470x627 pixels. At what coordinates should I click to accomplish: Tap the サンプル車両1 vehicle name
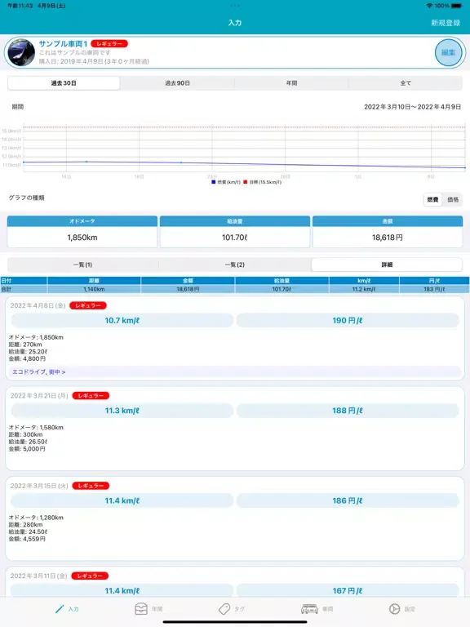pos(63,43)
